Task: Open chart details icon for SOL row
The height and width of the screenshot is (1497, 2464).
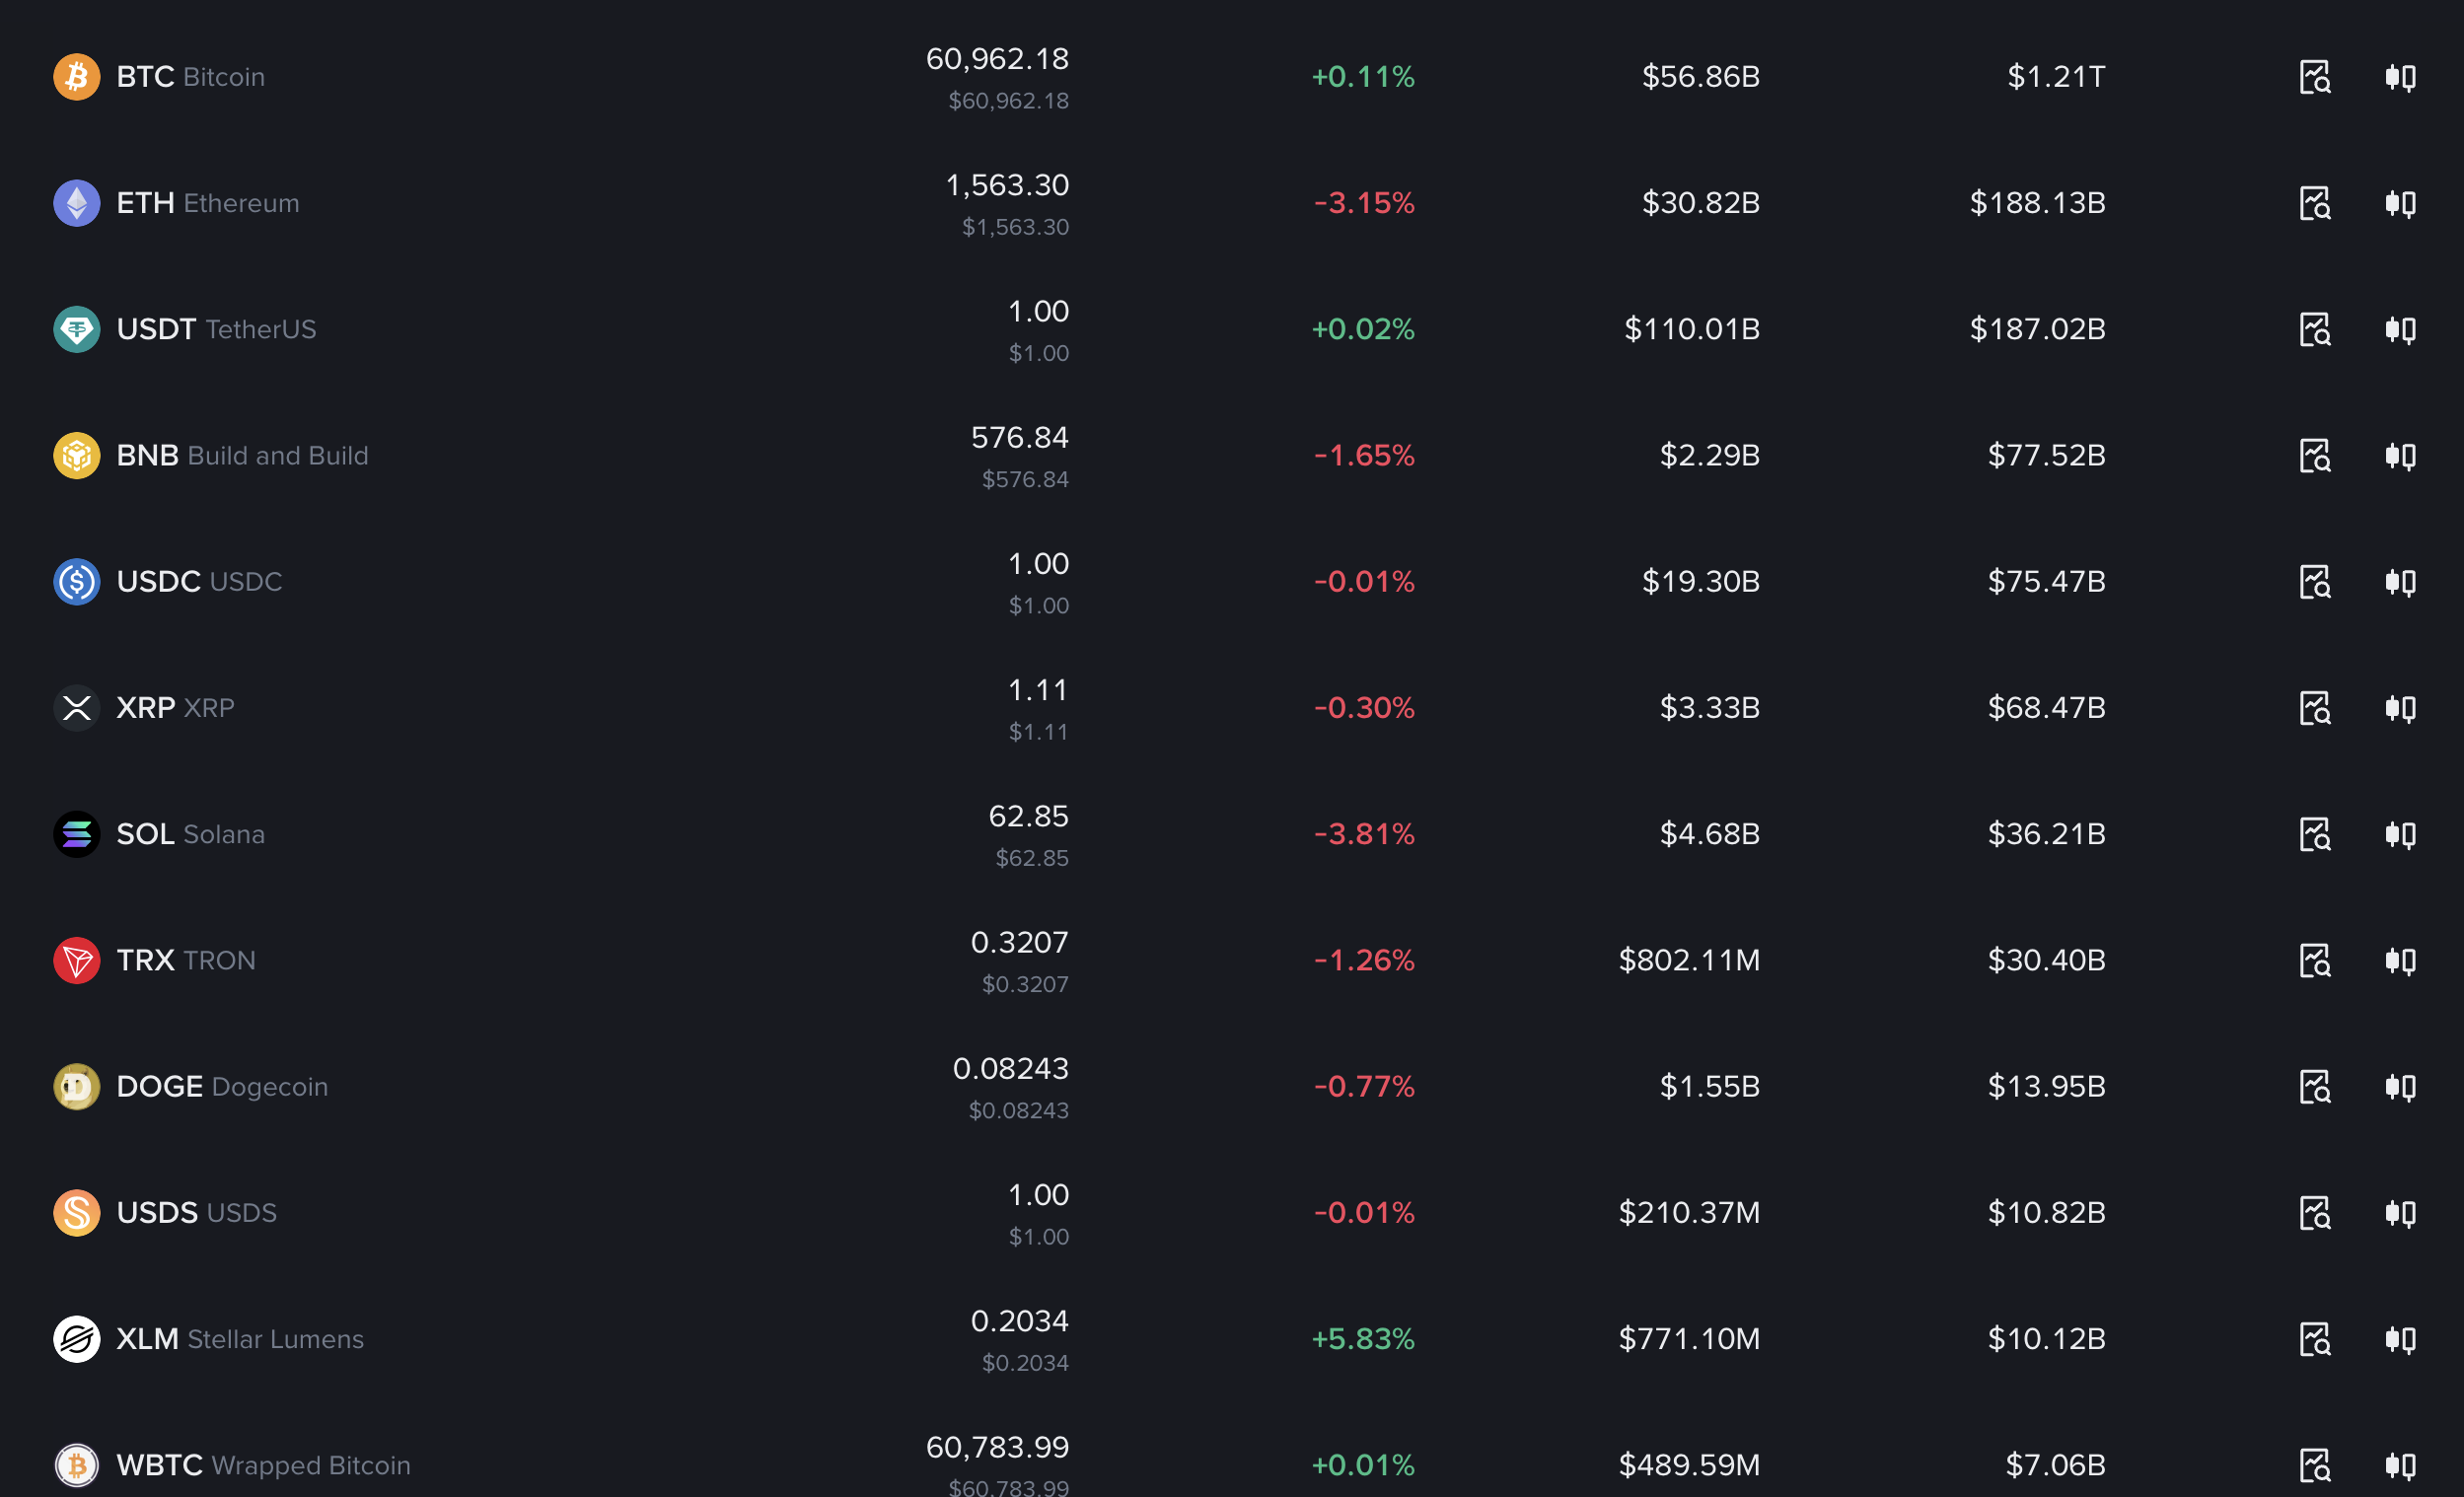Action: [2315, 834]
